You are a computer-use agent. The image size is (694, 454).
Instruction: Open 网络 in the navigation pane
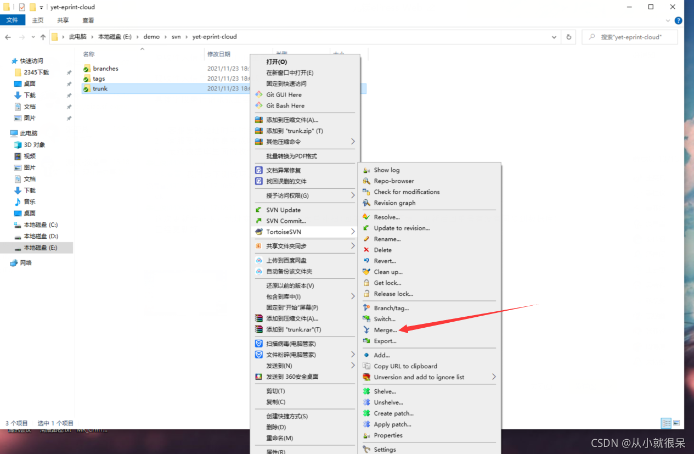click(x=26, y=262)
